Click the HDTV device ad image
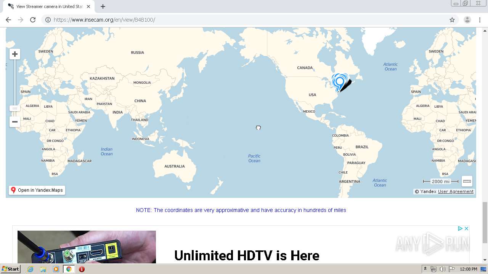The image size is (488, 274). (87, 247)
